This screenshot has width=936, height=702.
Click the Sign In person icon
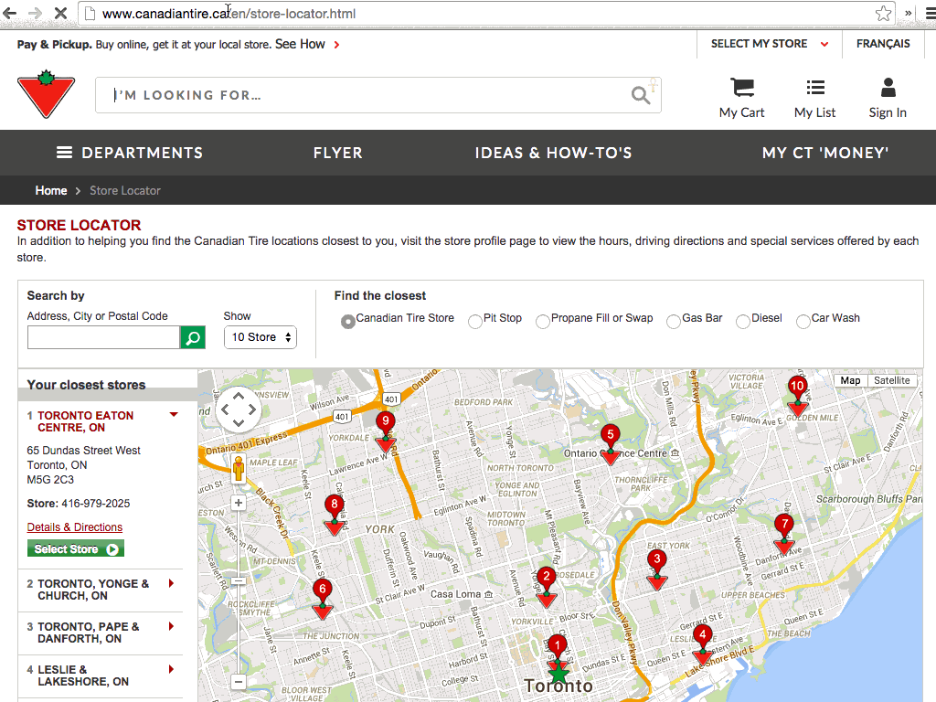[888, 88]
